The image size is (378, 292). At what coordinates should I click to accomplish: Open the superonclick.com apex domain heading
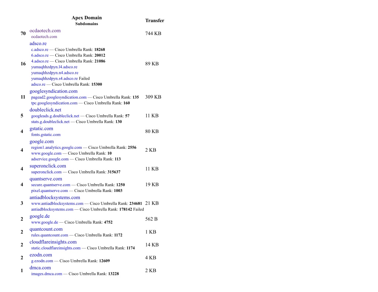48,166
